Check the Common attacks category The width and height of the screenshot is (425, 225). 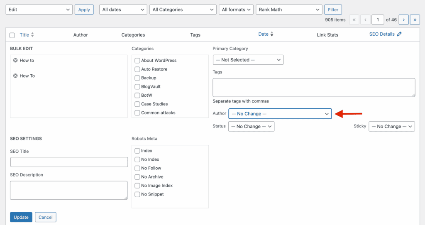[137, 112]
